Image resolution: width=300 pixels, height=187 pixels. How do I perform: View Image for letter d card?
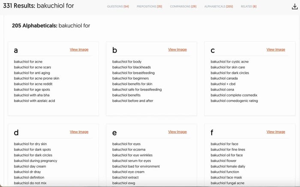(79, 132)
